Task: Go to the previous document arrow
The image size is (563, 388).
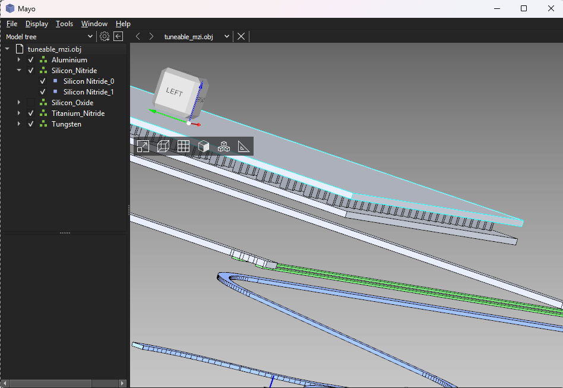Action: pyautogui.click(x=138, y=36)
